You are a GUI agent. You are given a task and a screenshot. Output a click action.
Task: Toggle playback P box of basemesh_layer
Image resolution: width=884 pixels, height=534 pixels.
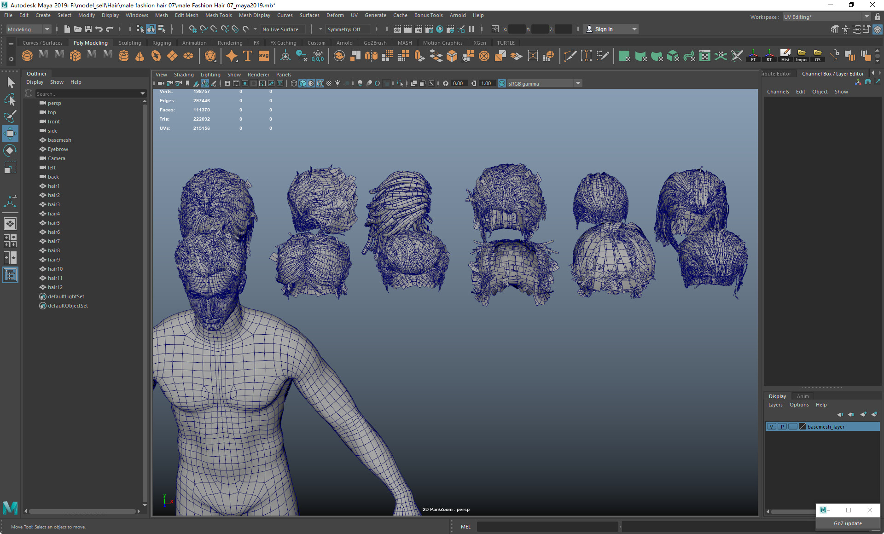(782, 427)
